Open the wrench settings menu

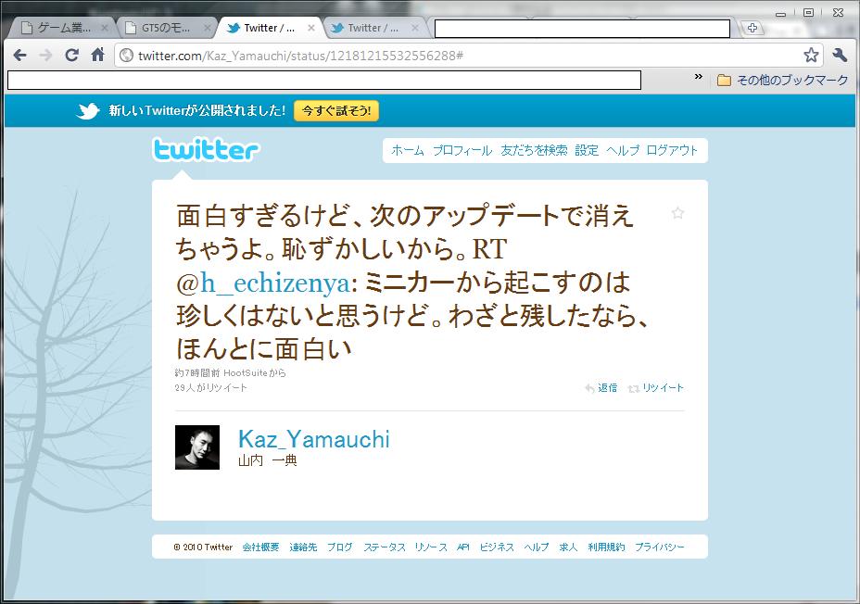coord(840,55)
